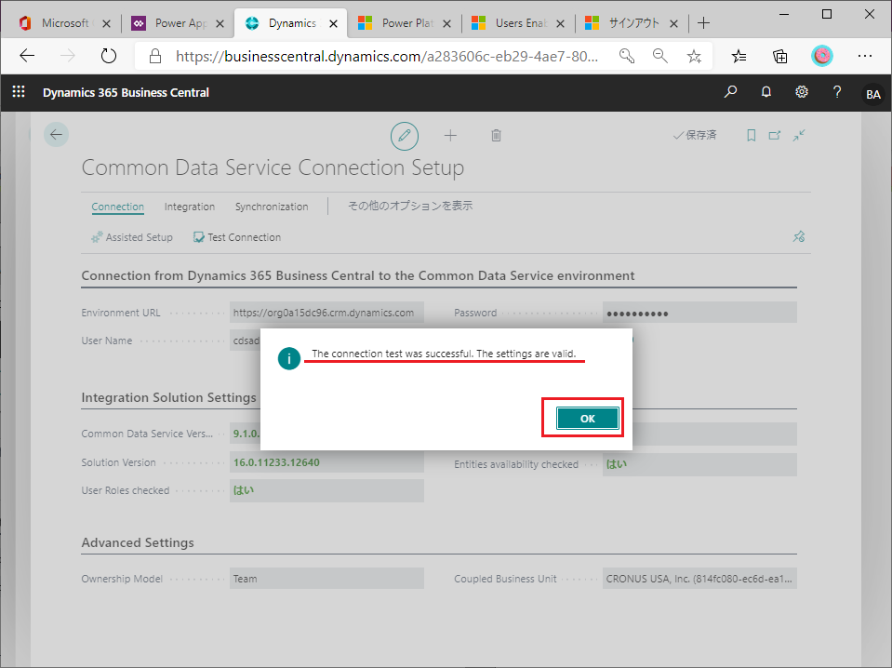Switch to the Users Enabled browser tab

point(518,22)
